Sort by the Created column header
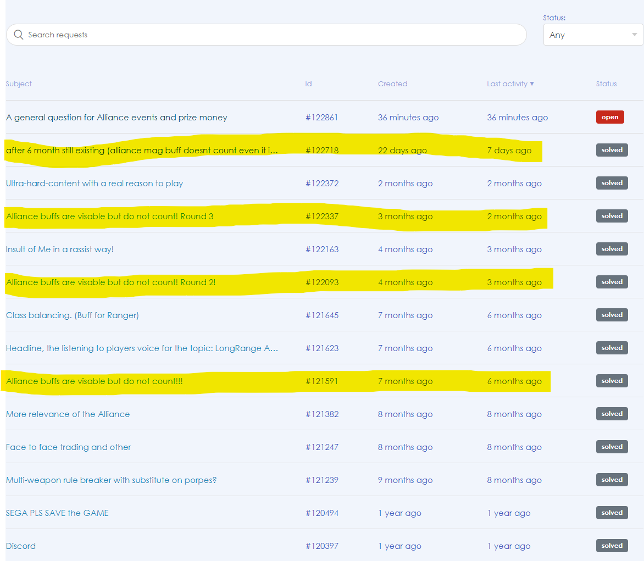The height and width of the screenshot is (561, 644). pos(393,84)
